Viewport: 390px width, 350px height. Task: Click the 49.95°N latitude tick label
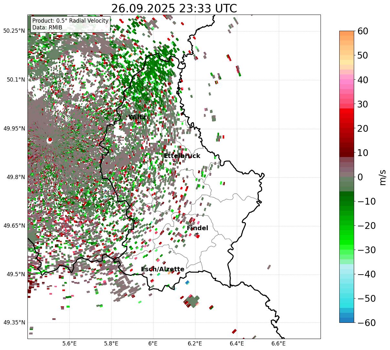[14, 129]
